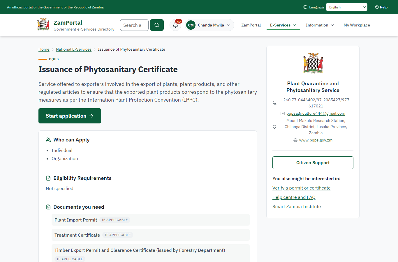The width and height of the screenshot is (398, 262).
Task: Click the CM user avatar
Action: pyautogui.click(x=191, y=25)
